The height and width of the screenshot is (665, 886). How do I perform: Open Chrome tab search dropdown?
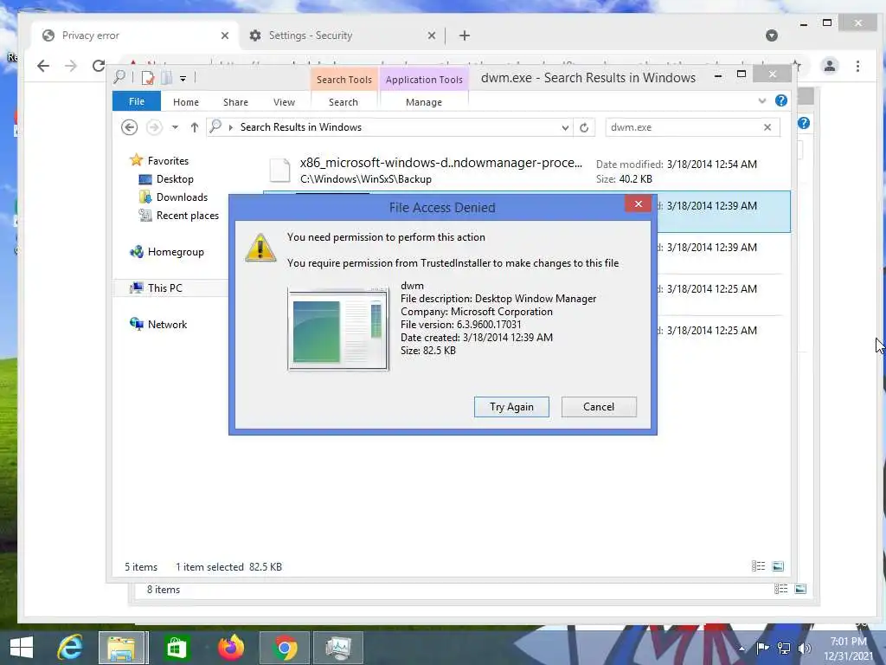[771, 36]
